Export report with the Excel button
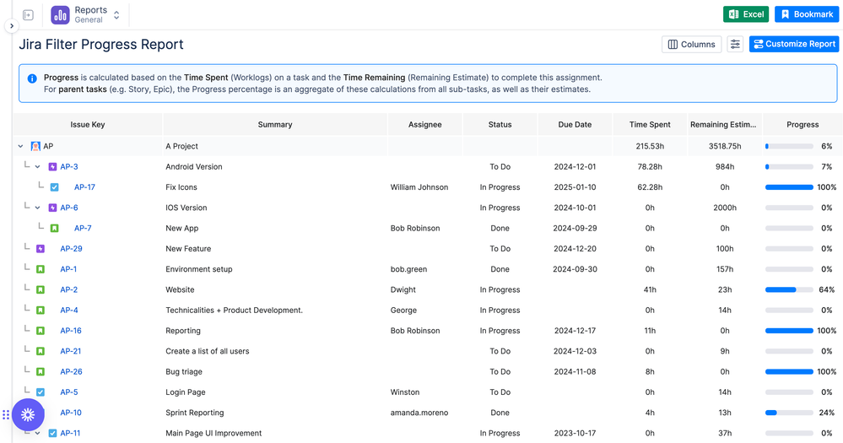 coord(746,14)
